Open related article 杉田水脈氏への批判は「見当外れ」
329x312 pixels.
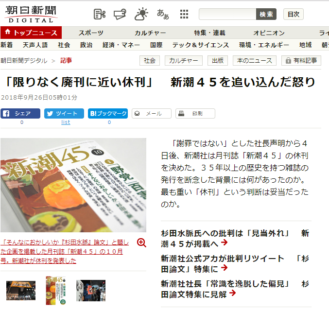tap(235, 238)
